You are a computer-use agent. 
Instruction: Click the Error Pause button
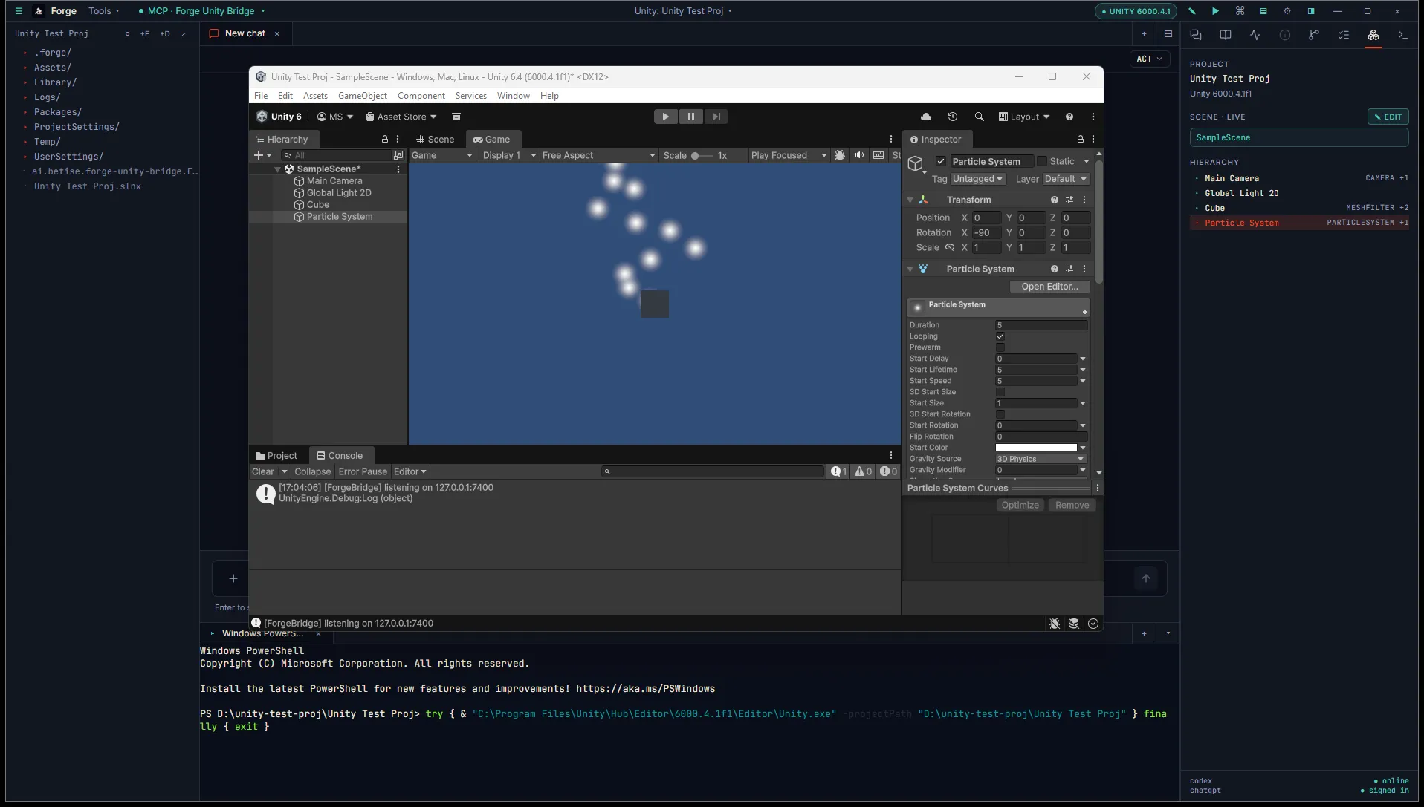point(363,471)
